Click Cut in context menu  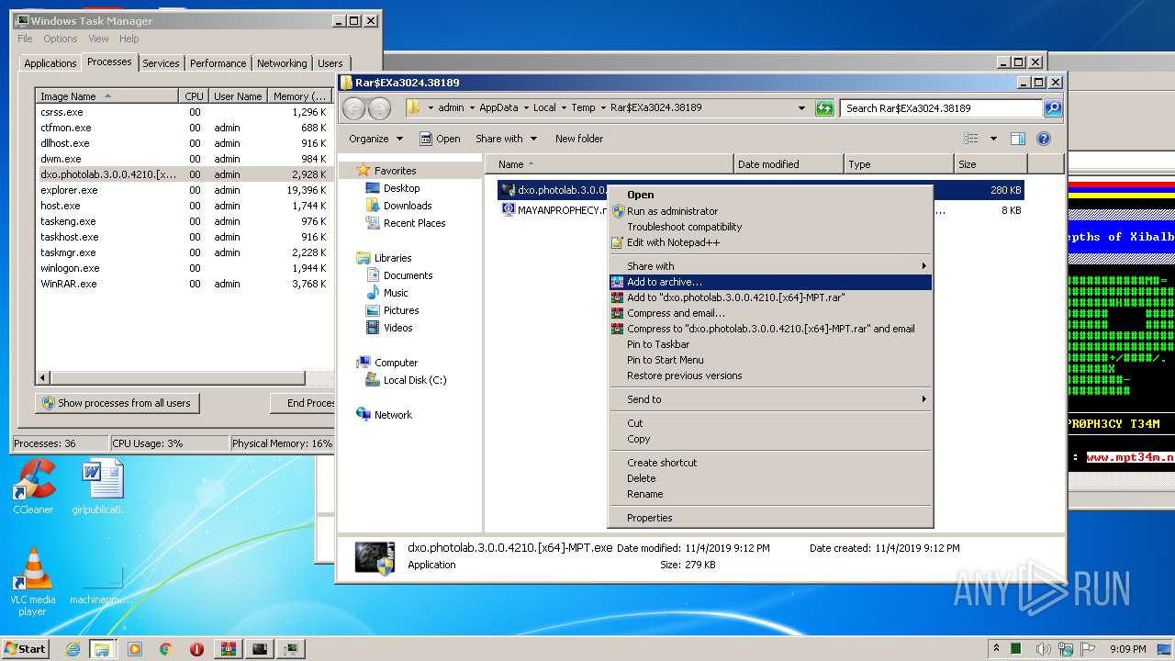tap(770, 423)
